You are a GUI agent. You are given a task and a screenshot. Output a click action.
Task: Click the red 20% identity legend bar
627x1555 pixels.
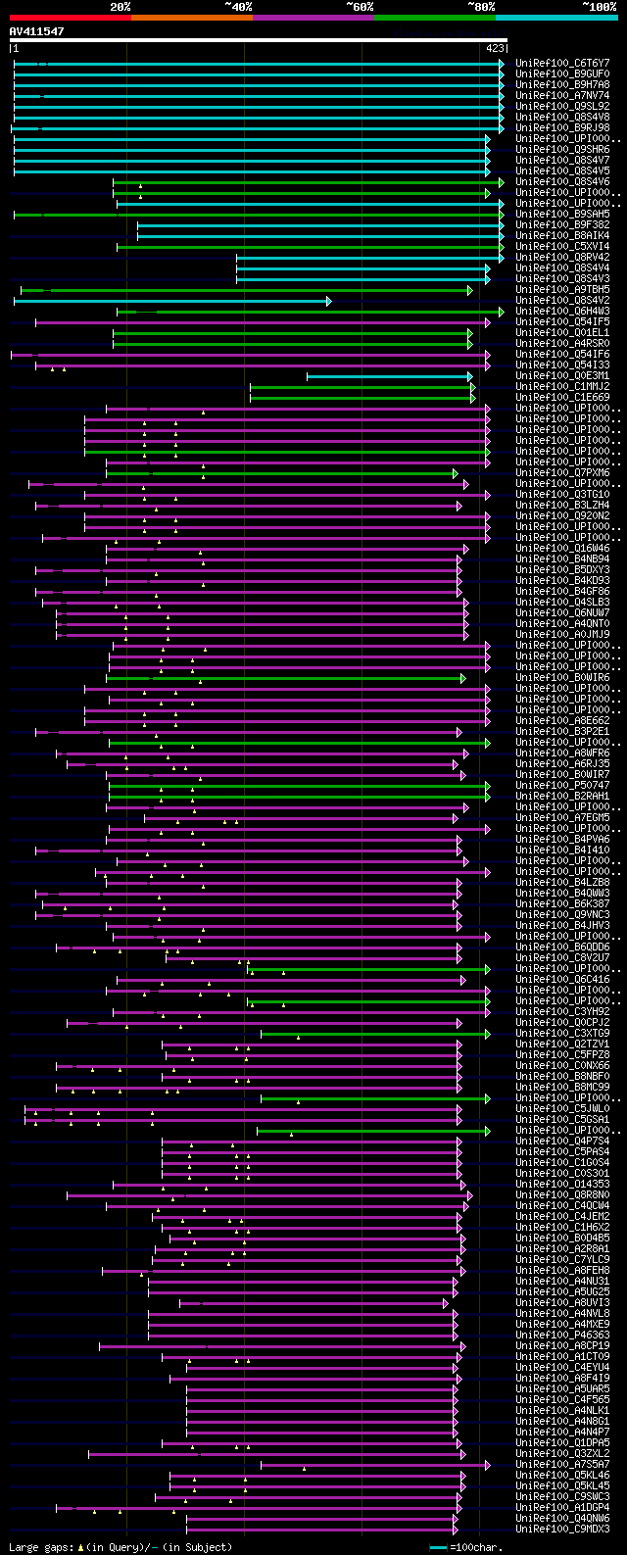[x=70, y=18]
